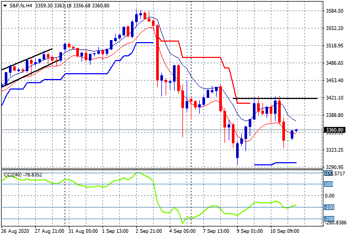Click the red stepped stop line at 3486
This screenshot has width=347, height=237.
[201, 57]
